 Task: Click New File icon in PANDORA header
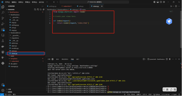[x=35, y=10]
